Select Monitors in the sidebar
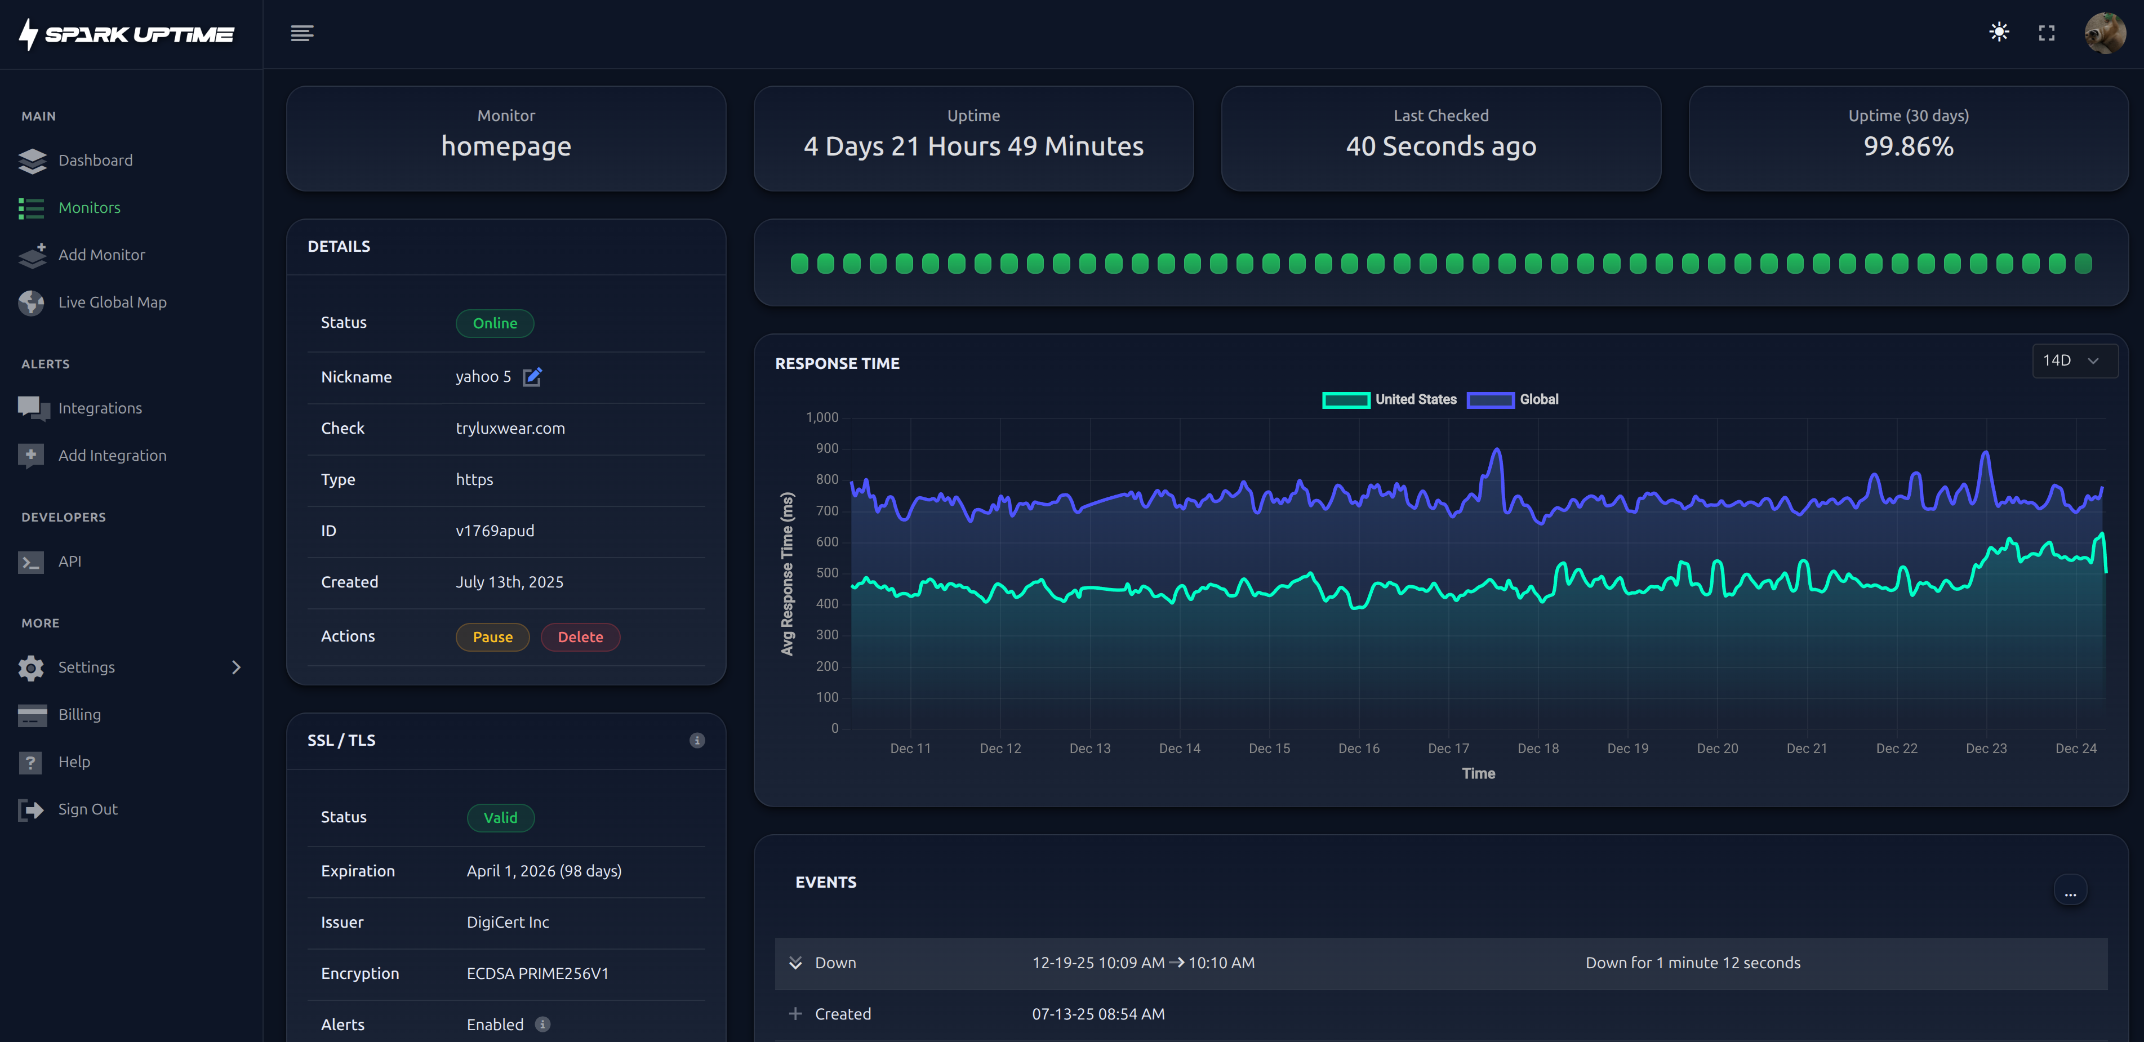The image size is (2144, 1042). pyautogui.click(x=89, y=207)
